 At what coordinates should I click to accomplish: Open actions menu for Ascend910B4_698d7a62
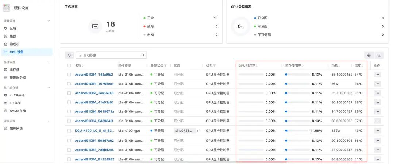click(x=377, y=141)
